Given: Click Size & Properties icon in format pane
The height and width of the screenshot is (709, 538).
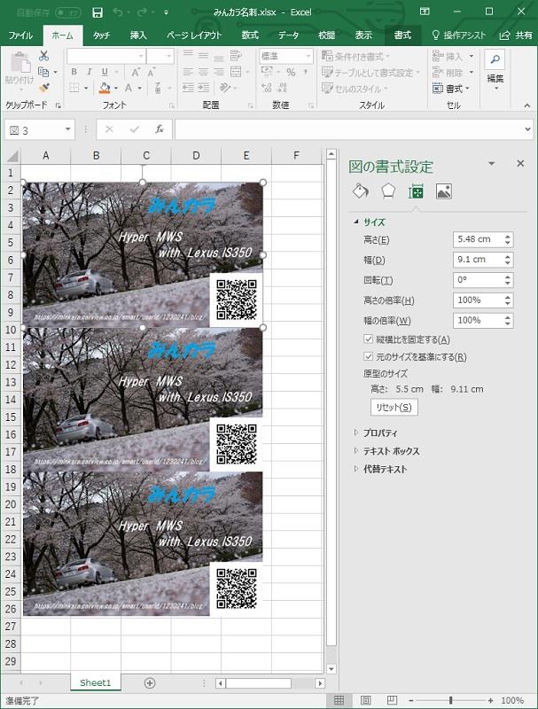Looking at the screenshot, I should click(416, 191).
